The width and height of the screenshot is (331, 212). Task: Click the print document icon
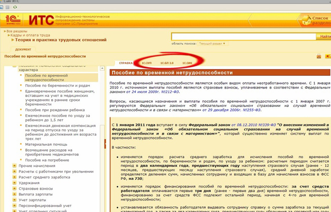coord(319,56)
